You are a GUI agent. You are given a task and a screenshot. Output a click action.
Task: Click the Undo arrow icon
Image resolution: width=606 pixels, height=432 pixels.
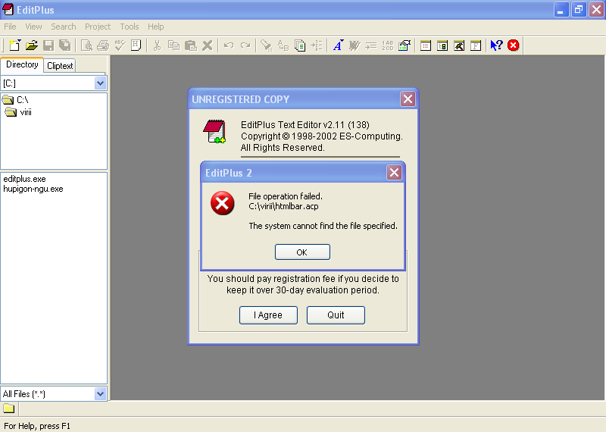(x=229, y=45)
